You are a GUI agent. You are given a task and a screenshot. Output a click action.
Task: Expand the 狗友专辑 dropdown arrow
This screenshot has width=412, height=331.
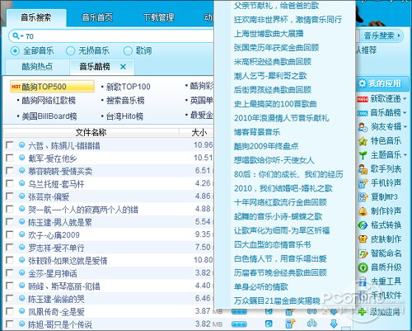coord(405,127)
